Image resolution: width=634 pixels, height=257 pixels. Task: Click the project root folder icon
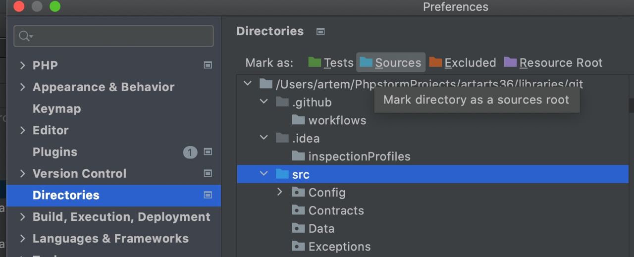click(x=266, y=84)
